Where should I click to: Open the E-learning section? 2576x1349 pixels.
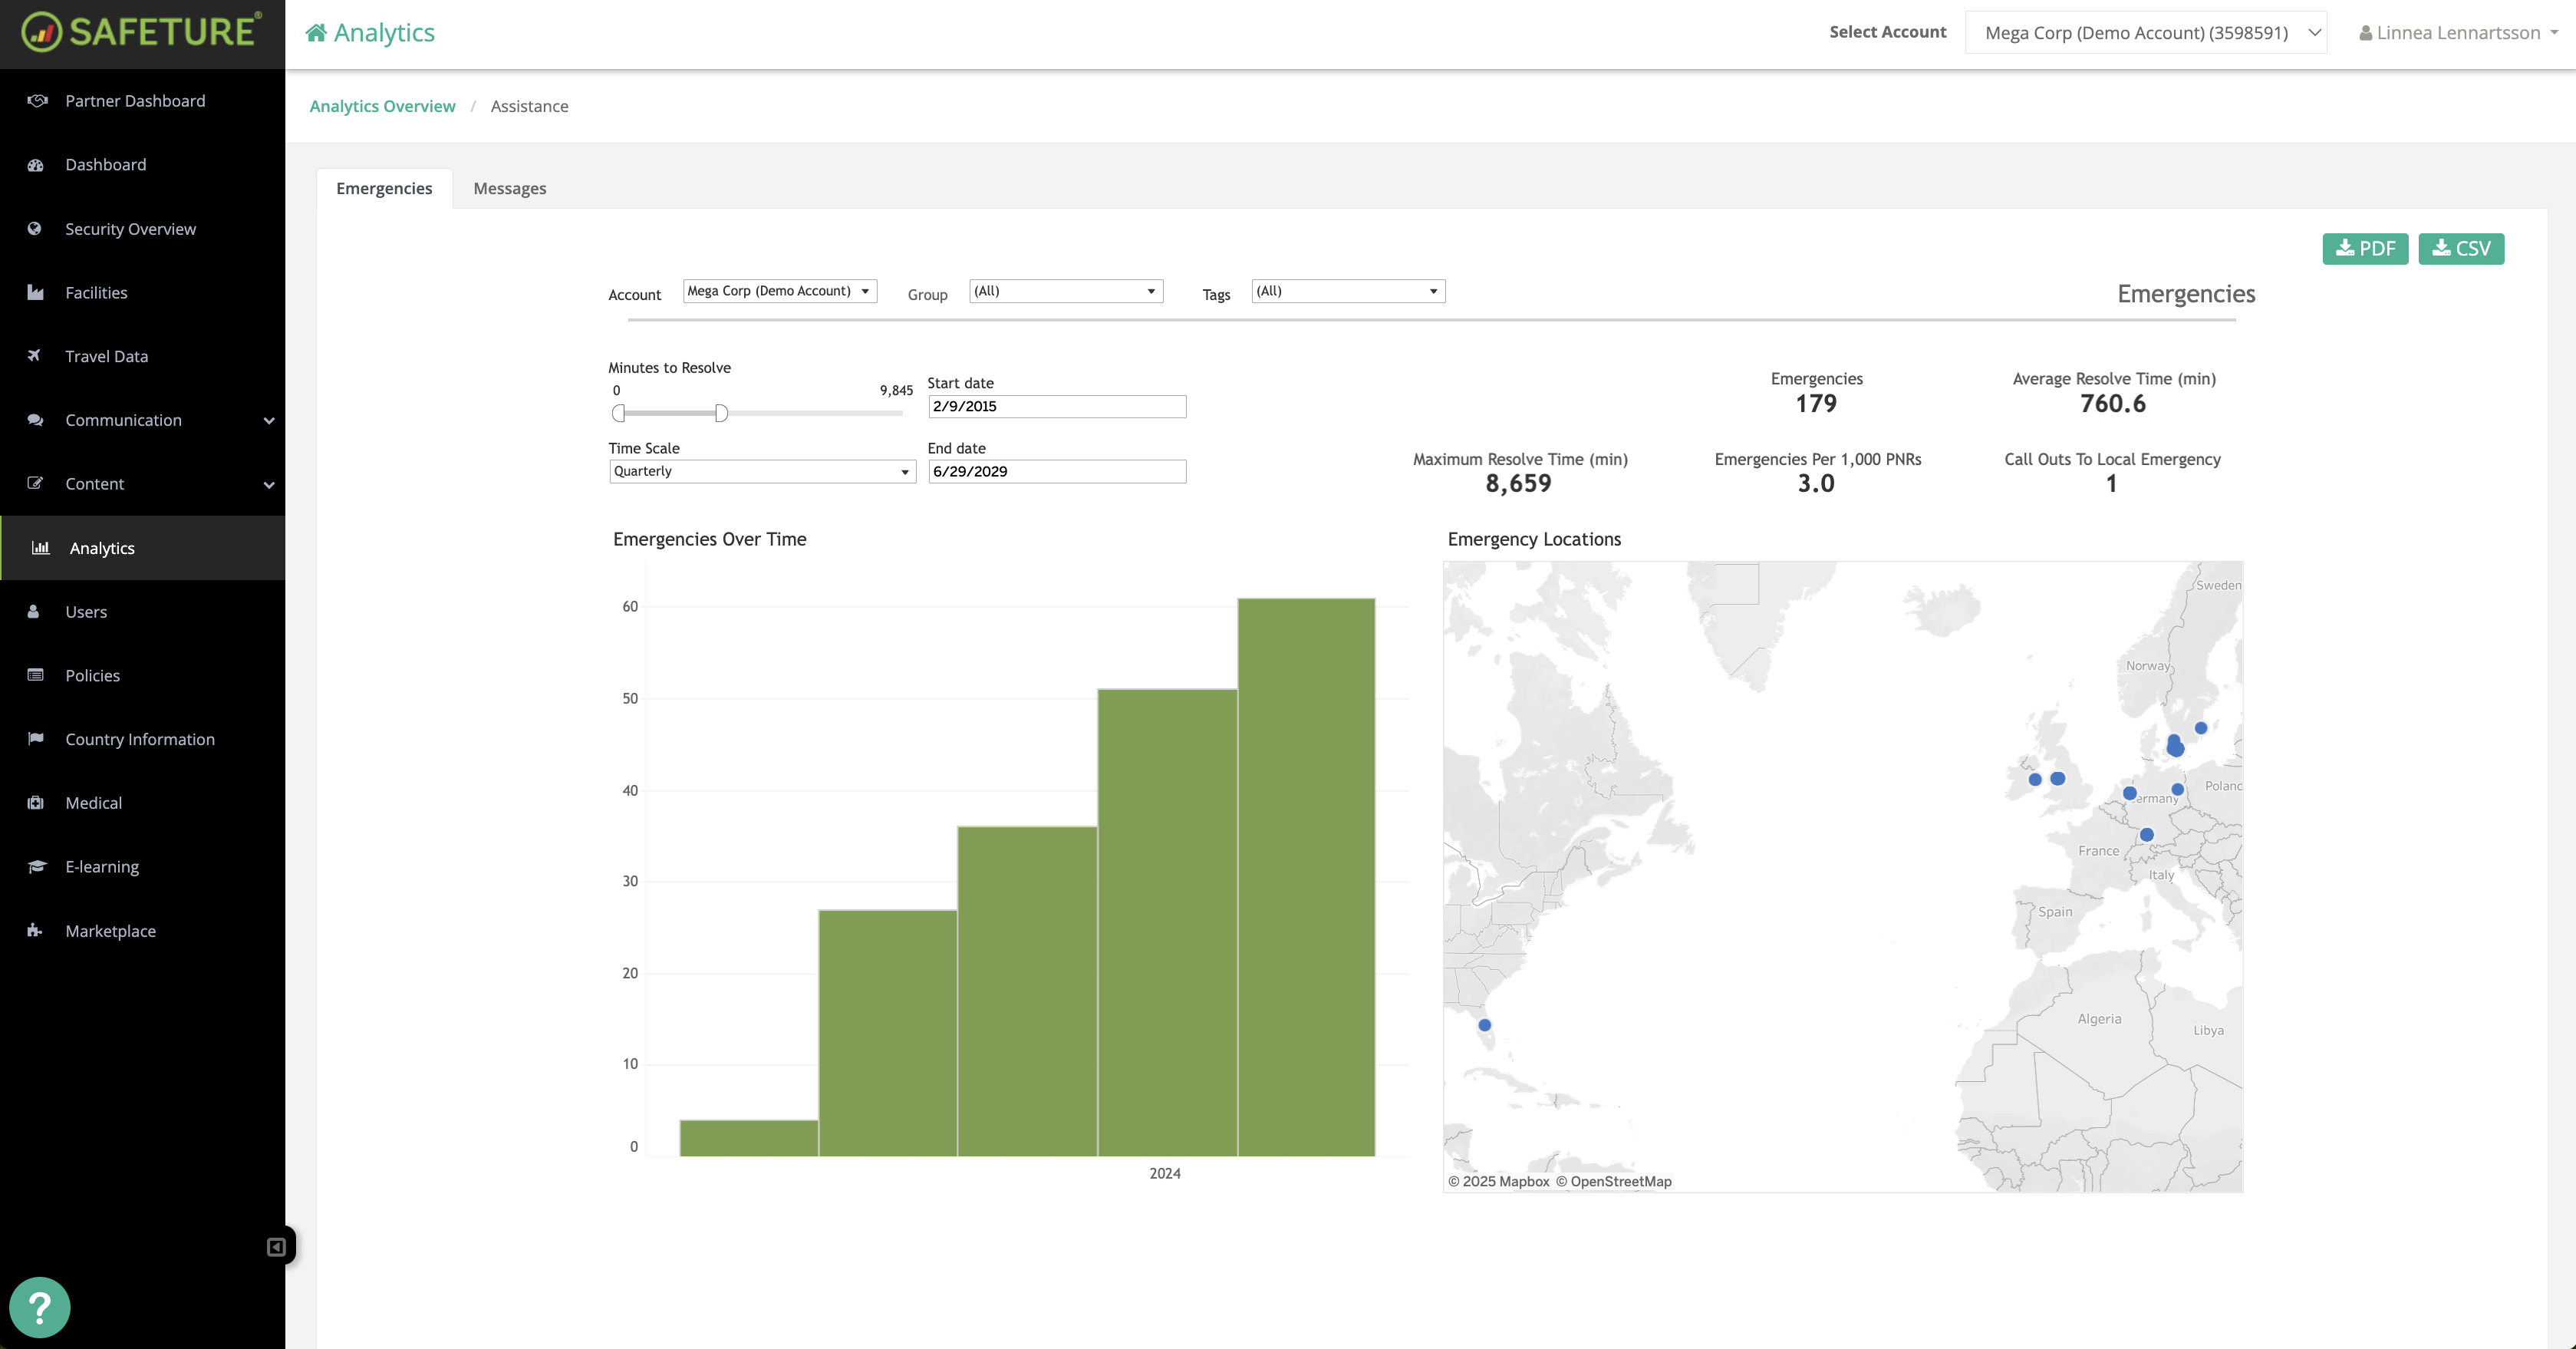pos(101,866)
